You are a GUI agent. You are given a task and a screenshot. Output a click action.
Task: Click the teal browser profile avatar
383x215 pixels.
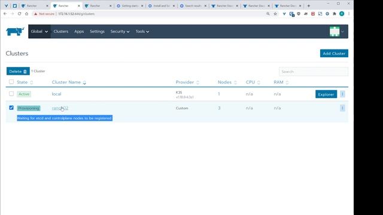pyautogui.click(x=342, y=14)
